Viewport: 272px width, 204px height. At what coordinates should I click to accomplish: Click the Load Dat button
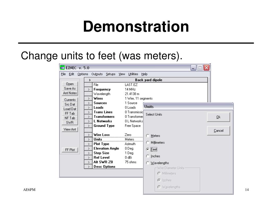point(70,109)
